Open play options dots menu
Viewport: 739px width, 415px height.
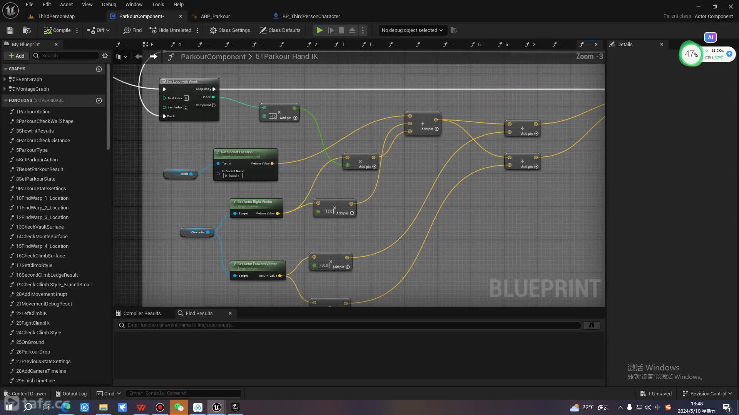click(363, 30)
